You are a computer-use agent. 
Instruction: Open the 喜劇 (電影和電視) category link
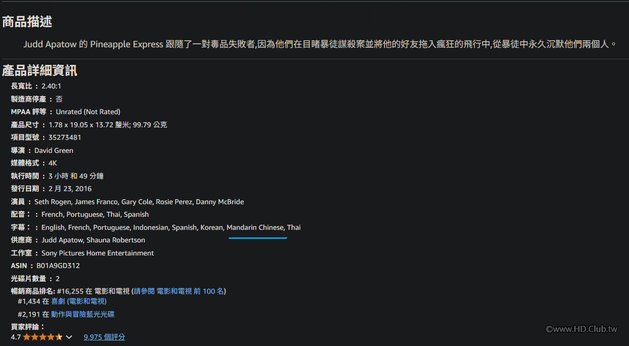pos(79,301)
